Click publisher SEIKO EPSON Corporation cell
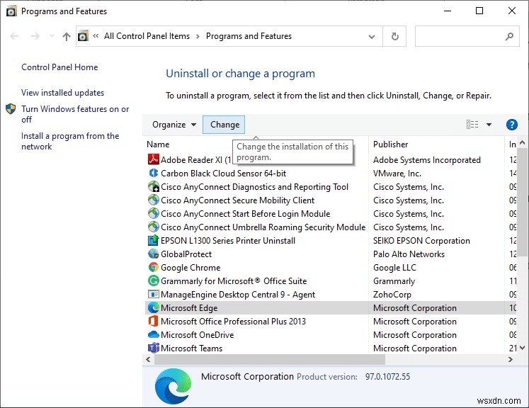 click(421, 241)
